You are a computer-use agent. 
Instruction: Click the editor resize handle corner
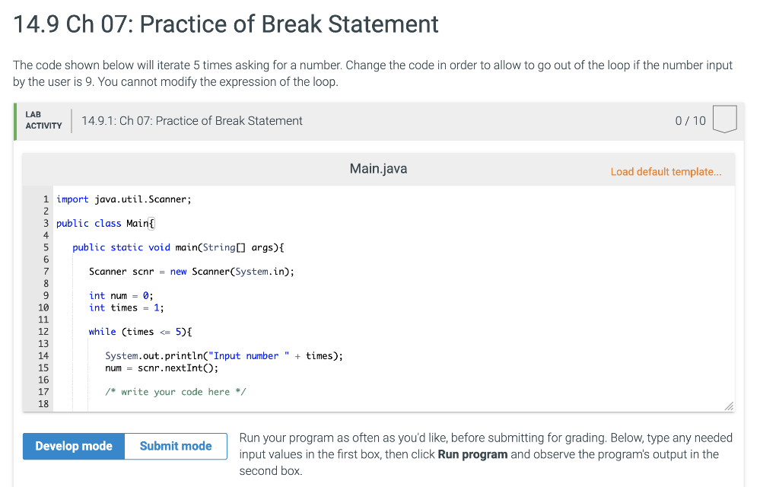click(729, 406)
